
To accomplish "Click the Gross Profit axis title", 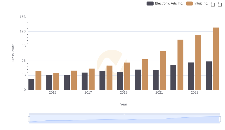I will click(x=13, y=53).
